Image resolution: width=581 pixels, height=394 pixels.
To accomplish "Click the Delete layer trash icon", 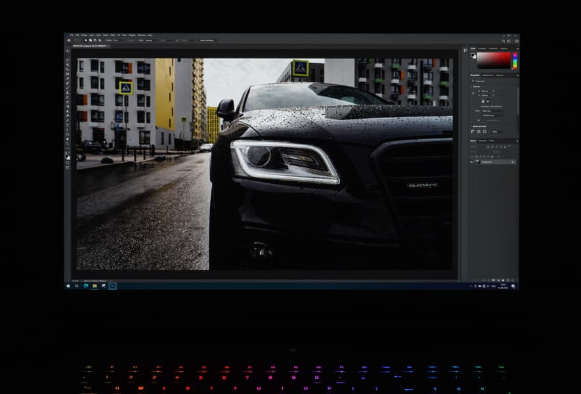I will (x=513, y=280).
